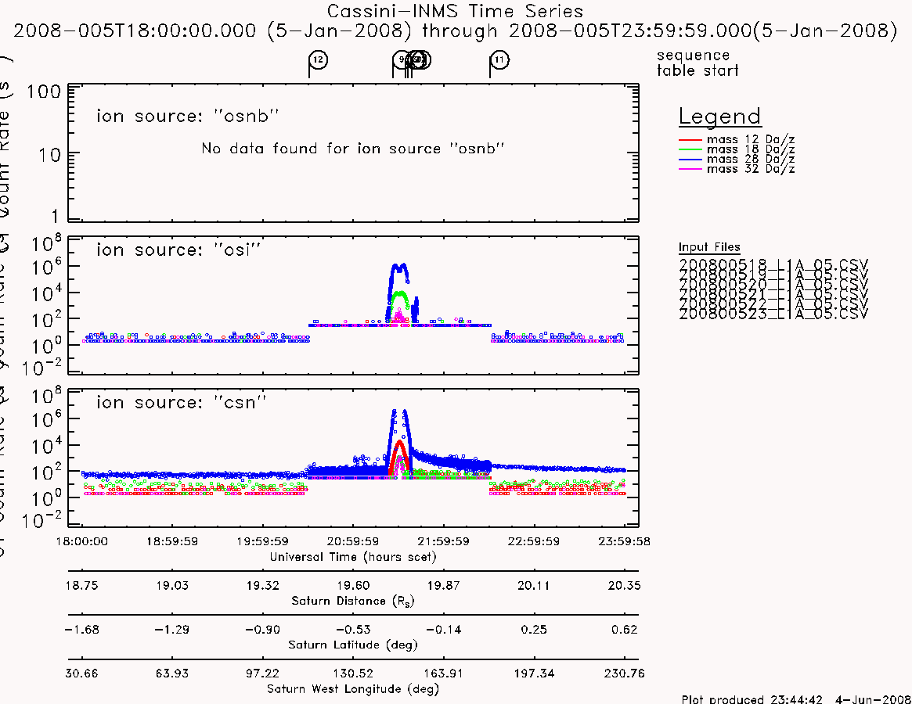Image resolution: width=912 pixels, height=704 pixels.
Task: Click the red mass 12 Da/z legend line
Action: (x=690, y=140)
